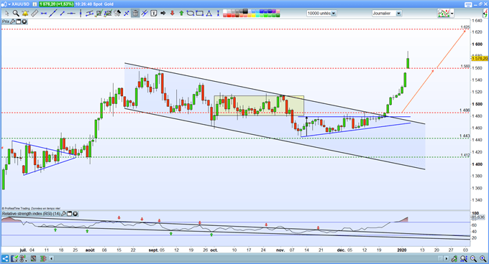
Task: Click the 85,636 RSI value label
Action: (x=478, y=217)
